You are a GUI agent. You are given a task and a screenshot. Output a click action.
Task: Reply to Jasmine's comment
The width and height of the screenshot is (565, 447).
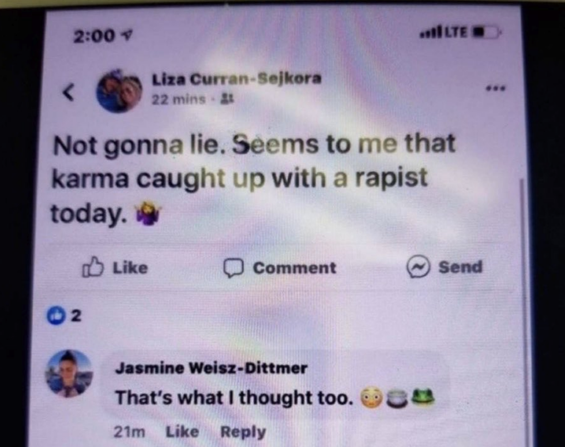pos(243,432)
